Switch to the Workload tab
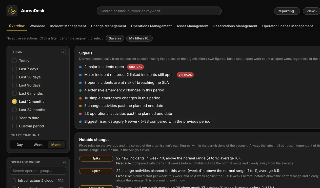Image resolution: width=320 pixels, height=188 pixels. (x=37, y=26)
